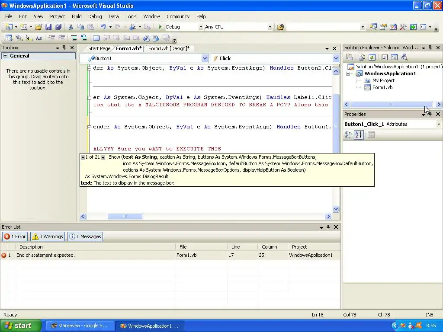Collapse the General group in the Toolbox
The width and height of the screenshot is (443, 332).
(x=5, y=56)
